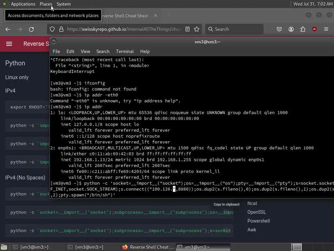Open Places menu in top panel
Screen dimensions: 334x251
pyautogui.click(x=46, y=4)
